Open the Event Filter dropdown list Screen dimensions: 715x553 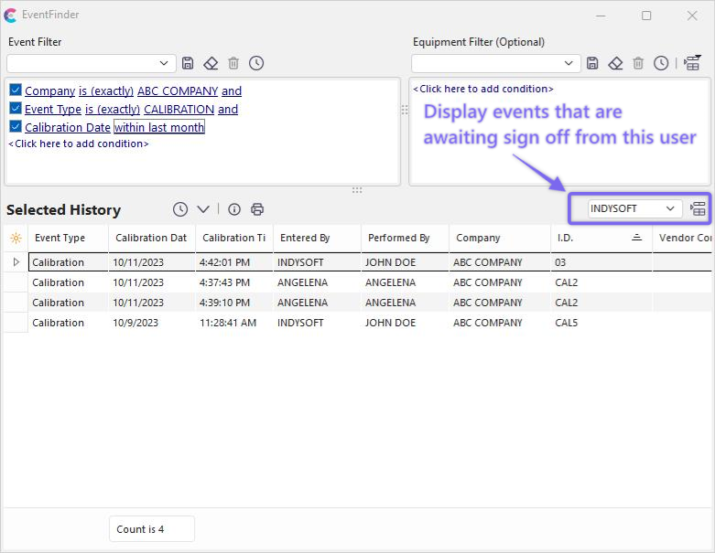(165, 63)
